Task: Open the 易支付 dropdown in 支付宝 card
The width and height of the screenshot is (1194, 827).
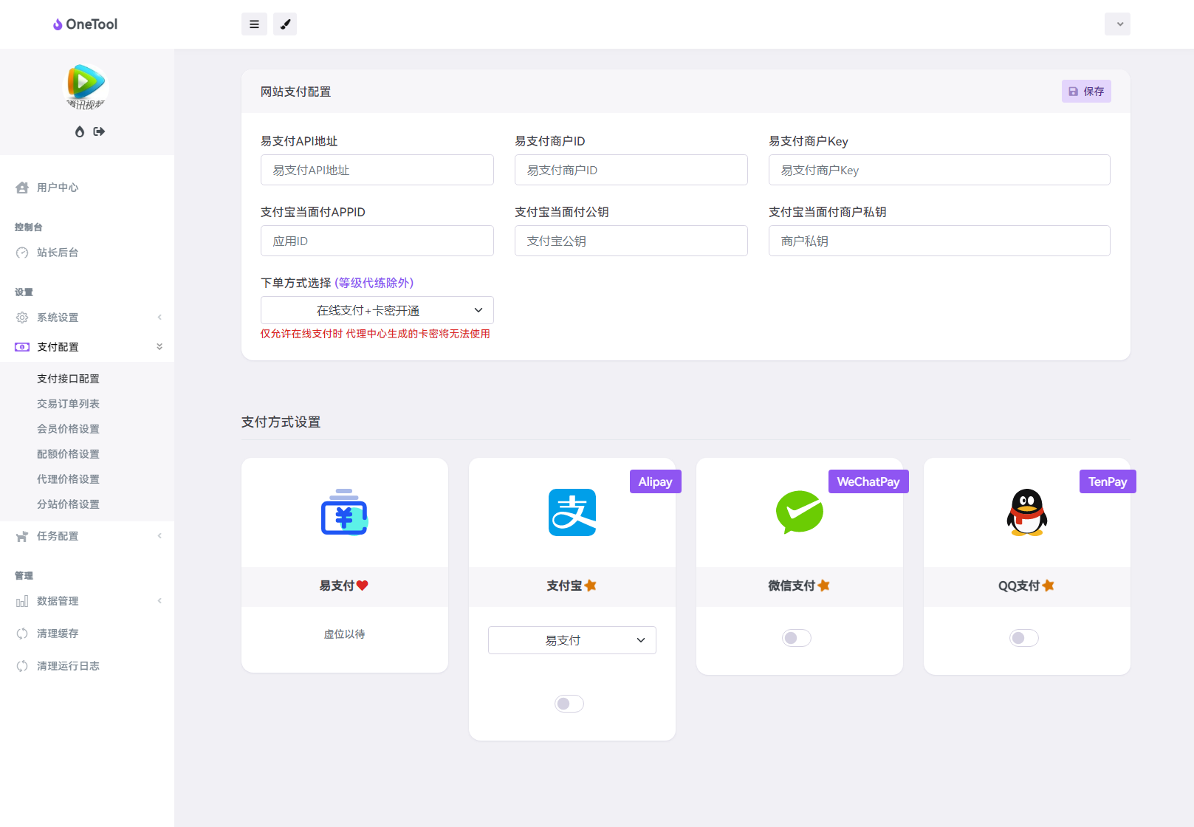Action: 572,639
